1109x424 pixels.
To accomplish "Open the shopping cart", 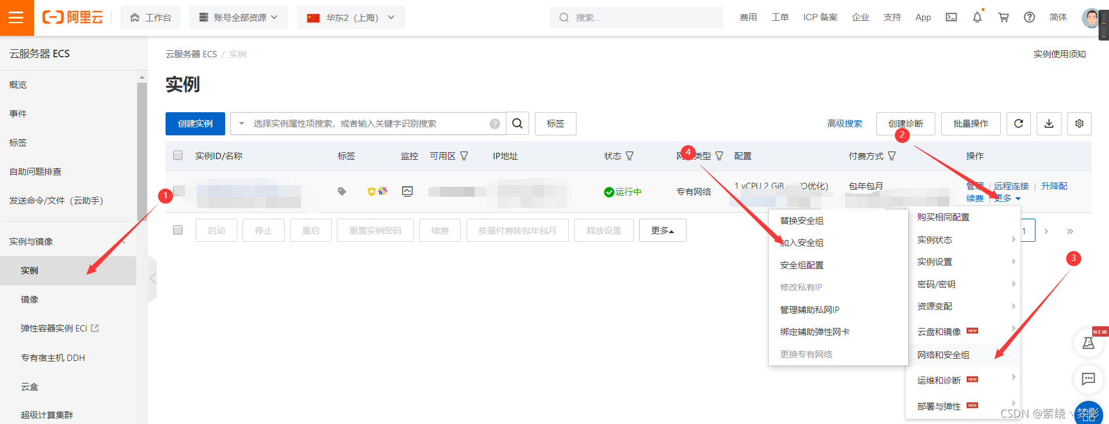I will click(1003, 17).
